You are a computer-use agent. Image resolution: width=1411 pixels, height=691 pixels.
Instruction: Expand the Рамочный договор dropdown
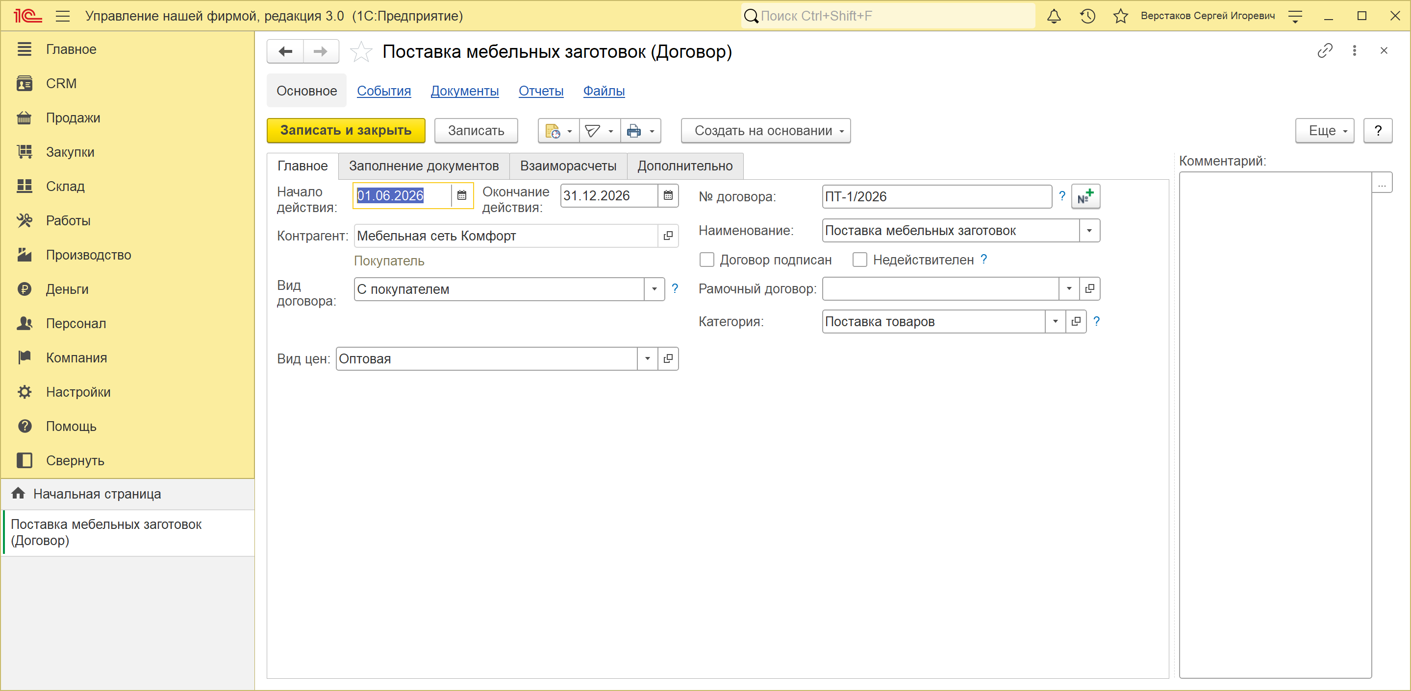coord(1069,288)
